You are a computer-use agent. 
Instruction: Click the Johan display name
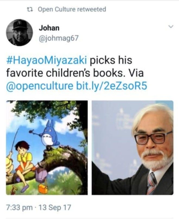pyautogui.click(x=49, y=28)
